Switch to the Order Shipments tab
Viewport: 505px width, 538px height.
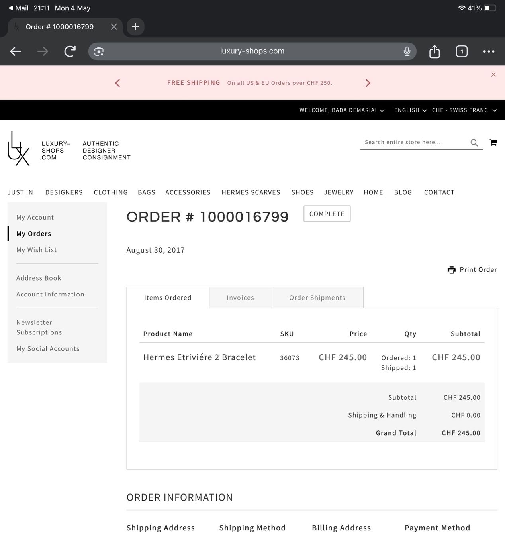(x=317, y=298)
